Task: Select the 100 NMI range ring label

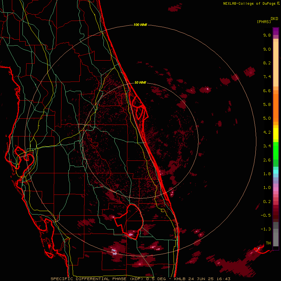Action: coord(140,25)
